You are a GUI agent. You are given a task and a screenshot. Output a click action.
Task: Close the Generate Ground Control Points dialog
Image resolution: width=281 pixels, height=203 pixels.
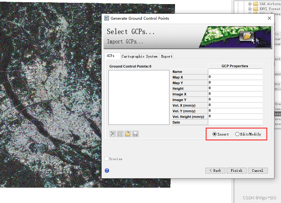click(x=269, y=18)
